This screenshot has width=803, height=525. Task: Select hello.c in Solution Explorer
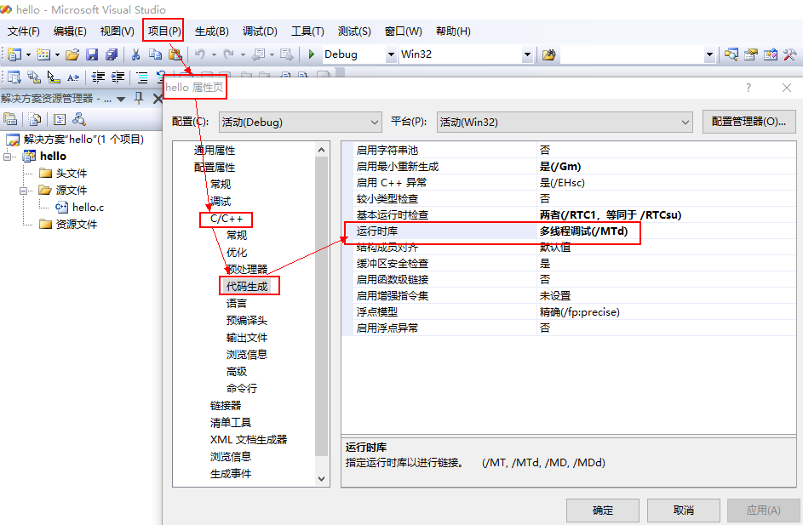pos(88,208)
